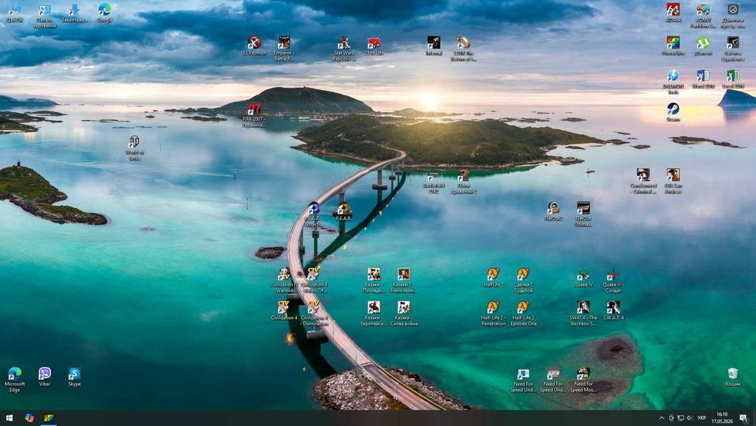Show hidden system tray icons
Image resolution: width=756 pixels, height=426 pixels.
661,418
